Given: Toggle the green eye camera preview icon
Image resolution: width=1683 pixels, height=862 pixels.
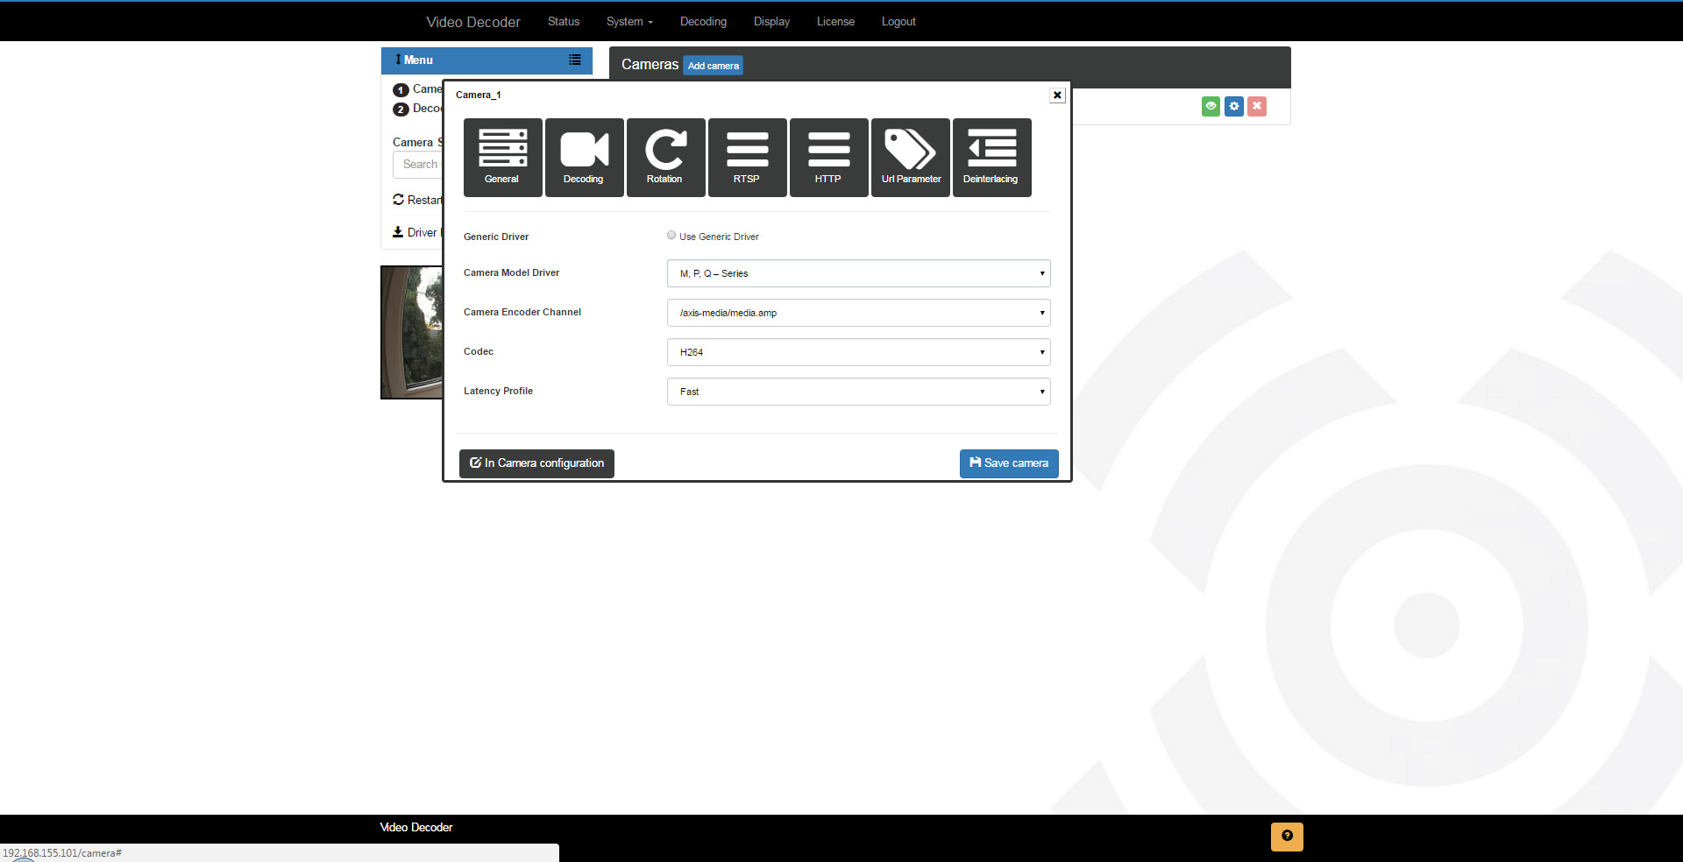Looking at the screenshot, I should click(1211, 106).
